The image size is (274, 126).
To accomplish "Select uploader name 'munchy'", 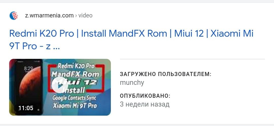I will pos(132,83).
